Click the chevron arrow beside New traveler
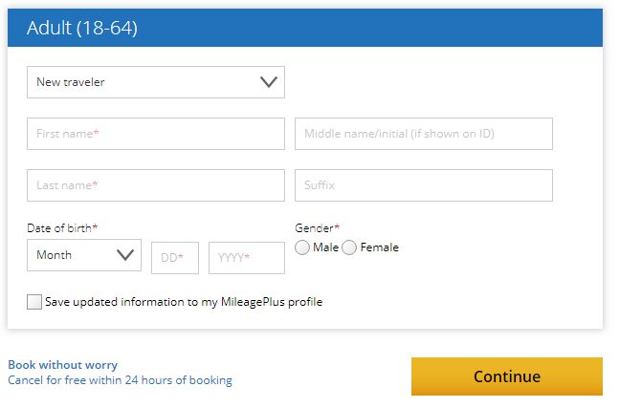This screenshot has height=408, width=619. [269, 82]
